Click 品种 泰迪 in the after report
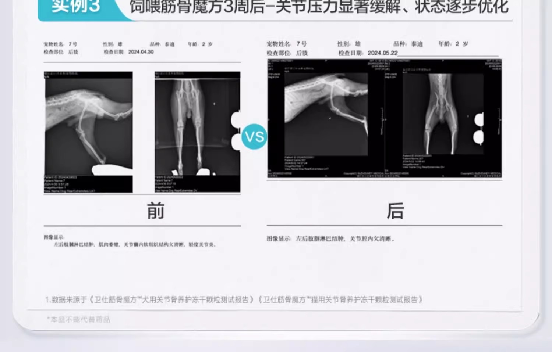 [408, 44]
